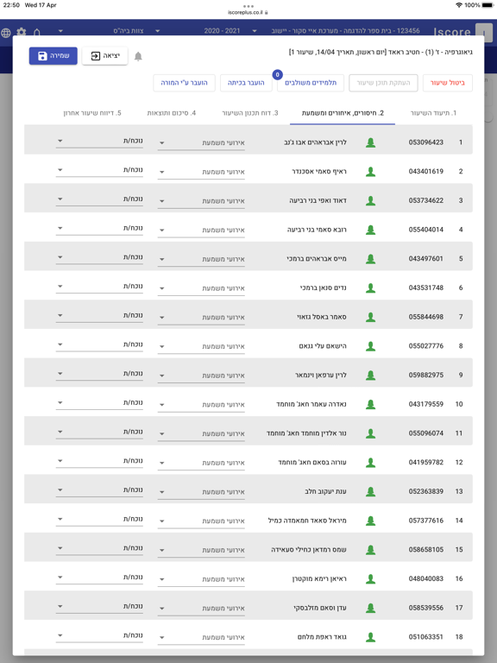Screen dimensions: 497x663
Task: Open discipline events dropdown for ID 055844698
Action: pos(201,318)
